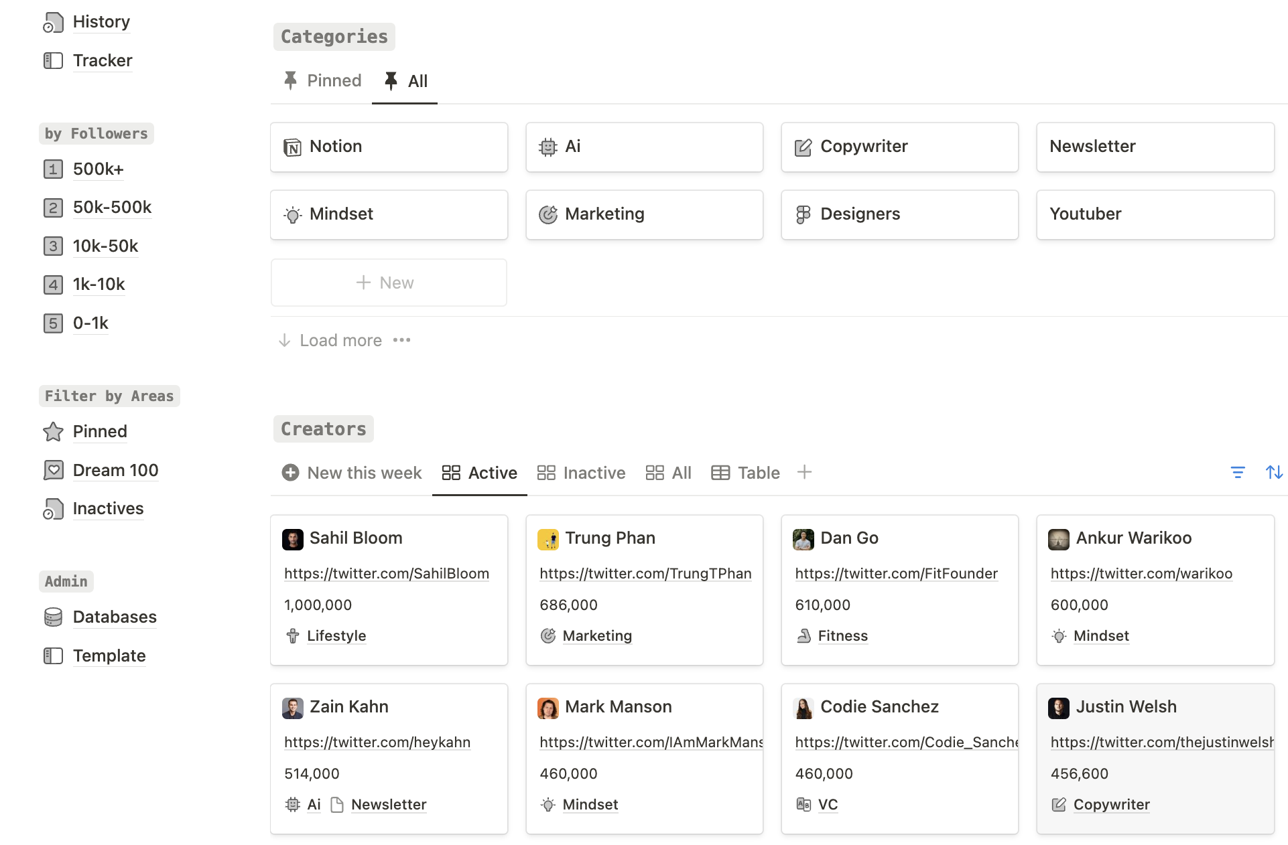This screenshot has width=1288, height=845.
Task: Click Sahil Bloom's avatar
Action: click(293, 539)
